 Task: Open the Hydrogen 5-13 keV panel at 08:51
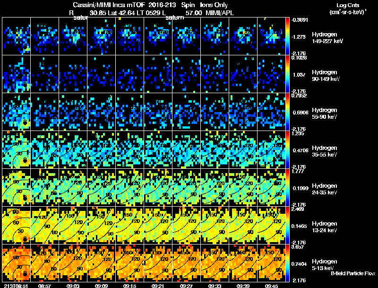17,263
